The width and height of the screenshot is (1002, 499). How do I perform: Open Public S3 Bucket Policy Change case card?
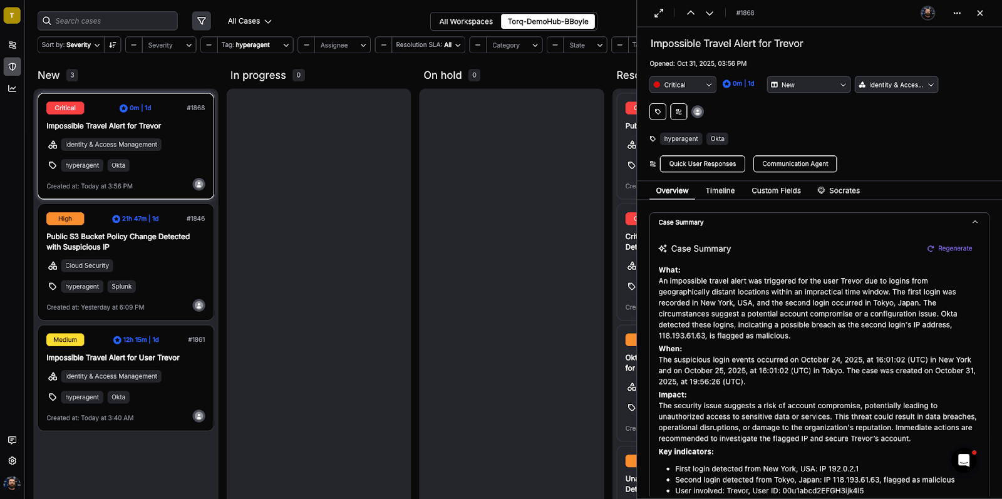[x=126, y=262]
